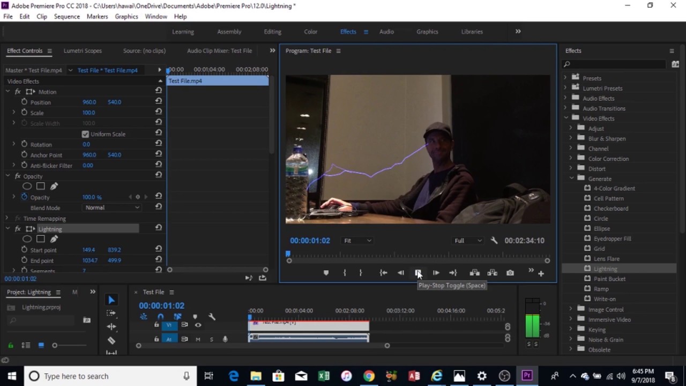Click the Program monitor timecode 00:00:01:02
This screenshot has height=386, width=686.
[x=310, y=241]
